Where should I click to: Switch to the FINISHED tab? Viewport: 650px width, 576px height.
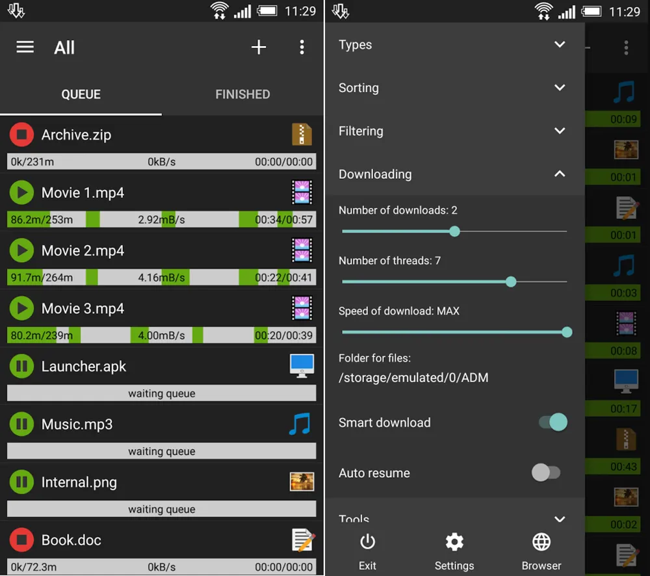242,94
